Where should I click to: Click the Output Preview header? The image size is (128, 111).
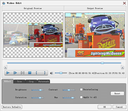95,8
